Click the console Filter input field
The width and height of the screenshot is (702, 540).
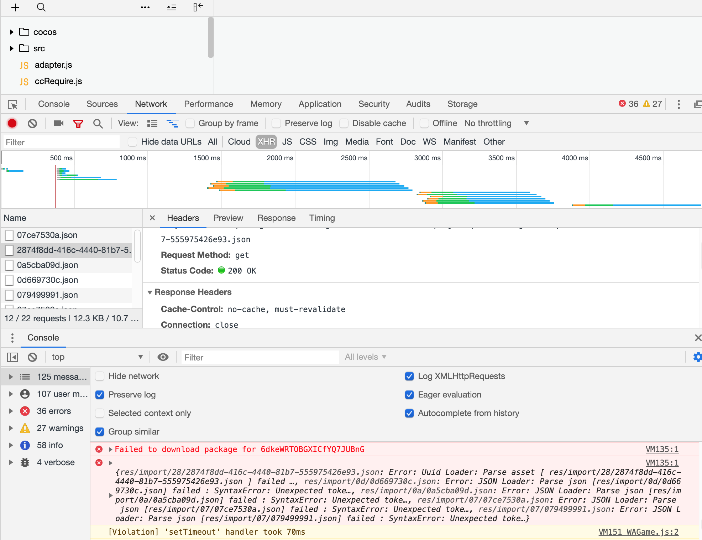pos(260,357)
